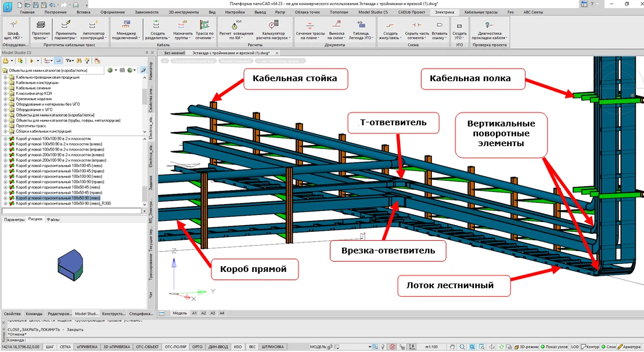Toggle СЕТКА grid display
Screen dimensions: 644x352
(x=66, y=347)
